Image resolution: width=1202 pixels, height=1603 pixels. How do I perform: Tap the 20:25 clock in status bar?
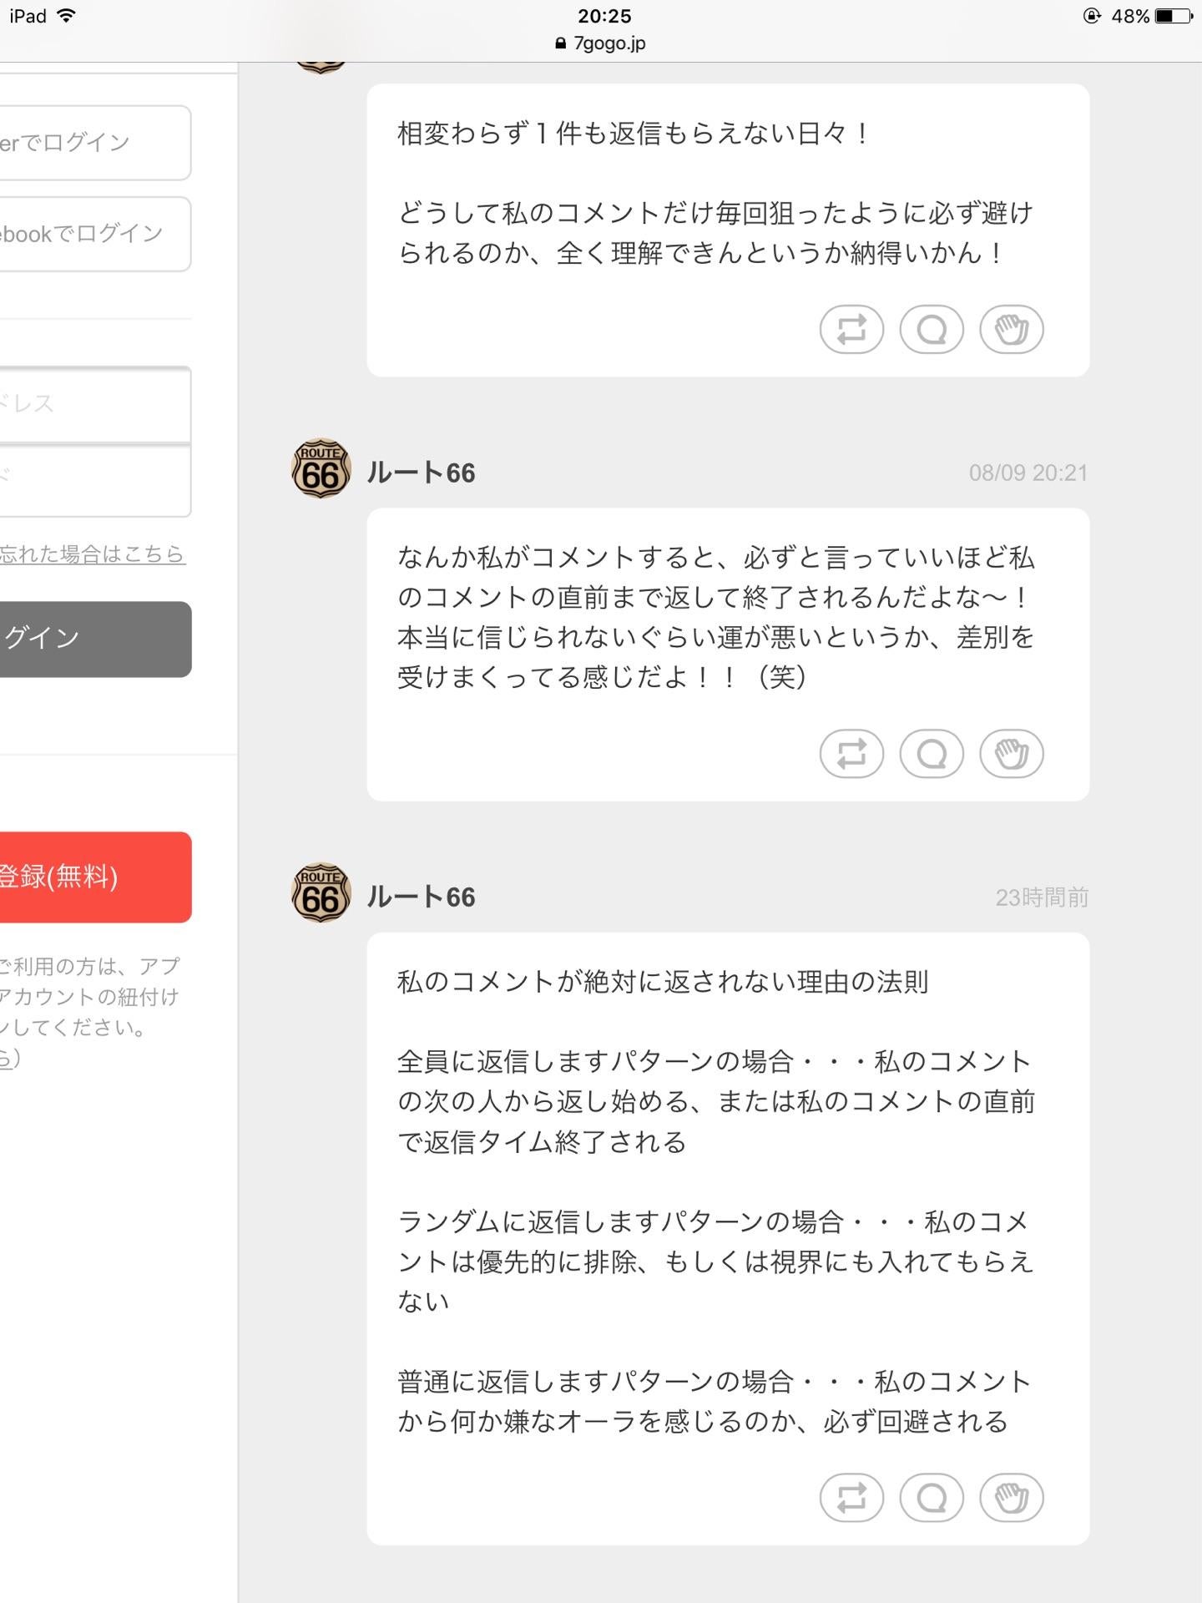point(604,16)
